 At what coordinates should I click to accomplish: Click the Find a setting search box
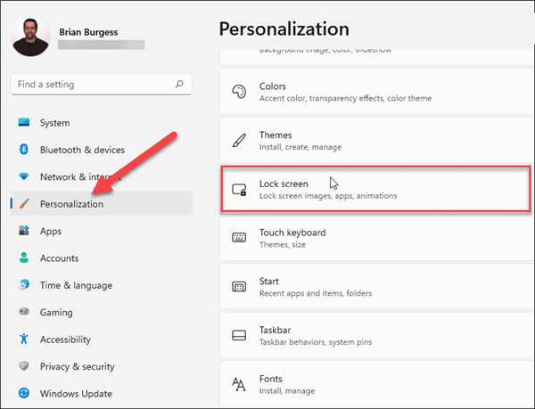(x=94, y=85)
